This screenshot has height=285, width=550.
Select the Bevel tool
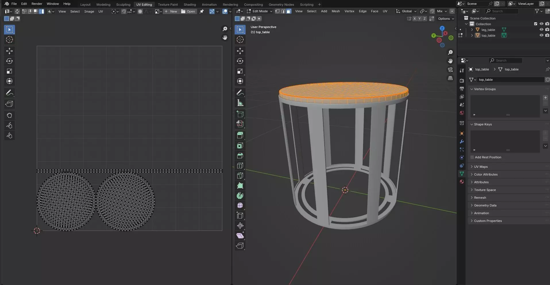240,156
